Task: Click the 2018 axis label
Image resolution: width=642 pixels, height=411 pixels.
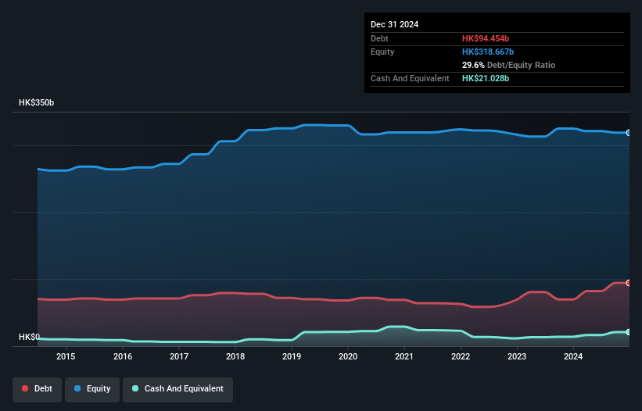Action: click(235, 356)
